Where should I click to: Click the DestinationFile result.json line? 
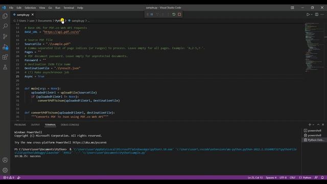[x=52, y=68]
